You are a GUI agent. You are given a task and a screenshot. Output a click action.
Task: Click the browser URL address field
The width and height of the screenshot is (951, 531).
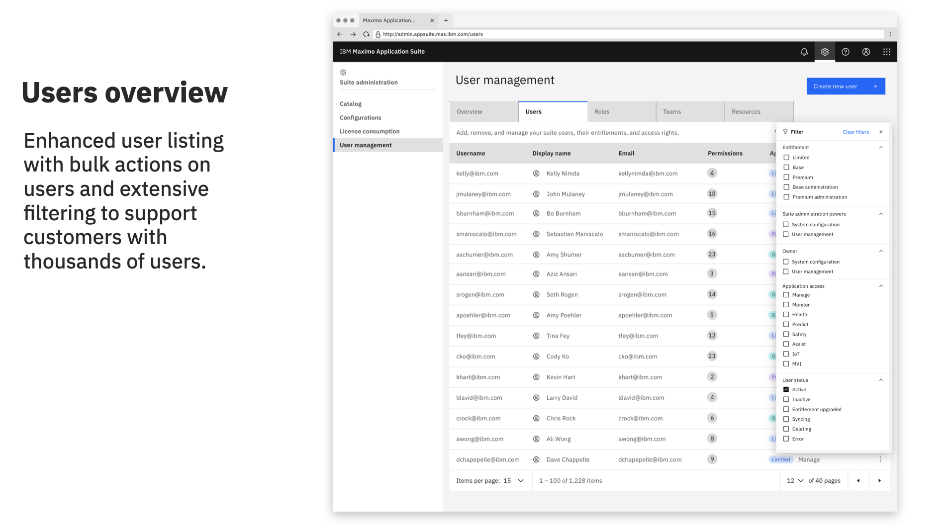click(x=629, y=34)
